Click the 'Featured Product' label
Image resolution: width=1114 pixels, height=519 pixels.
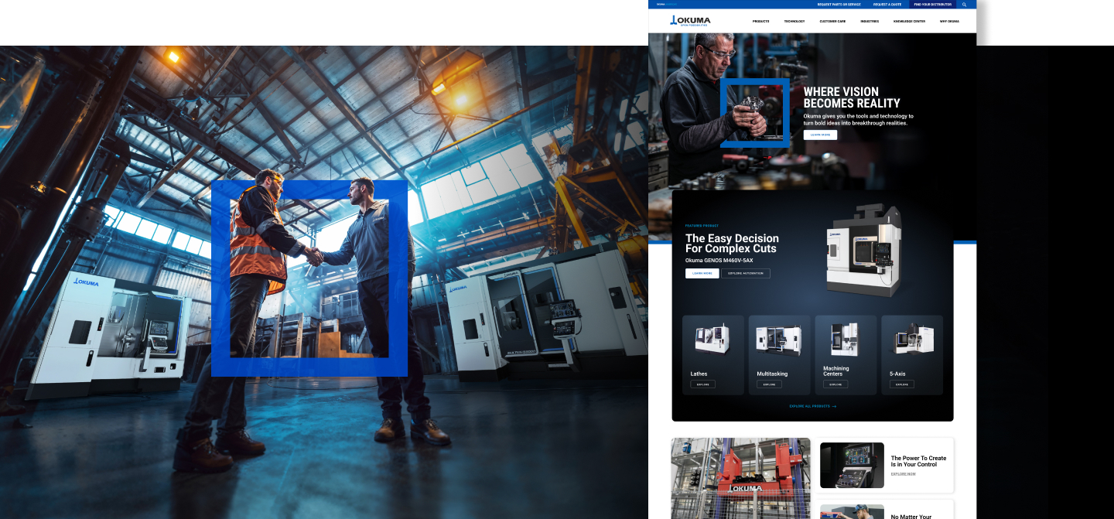point(702,226)
